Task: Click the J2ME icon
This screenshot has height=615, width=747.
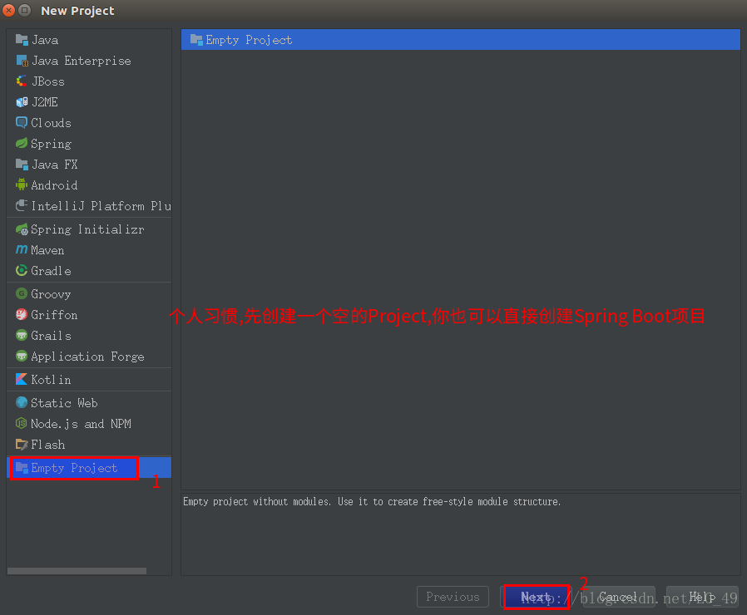Action: [x=22, y=102]
